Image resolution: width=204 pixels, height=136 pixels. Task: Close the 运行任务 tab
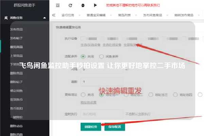(x=80, y=15)
